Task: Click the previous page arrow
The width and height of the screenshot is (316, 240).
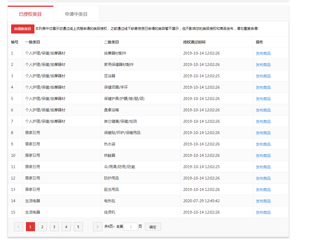Action: pos(19,227)
